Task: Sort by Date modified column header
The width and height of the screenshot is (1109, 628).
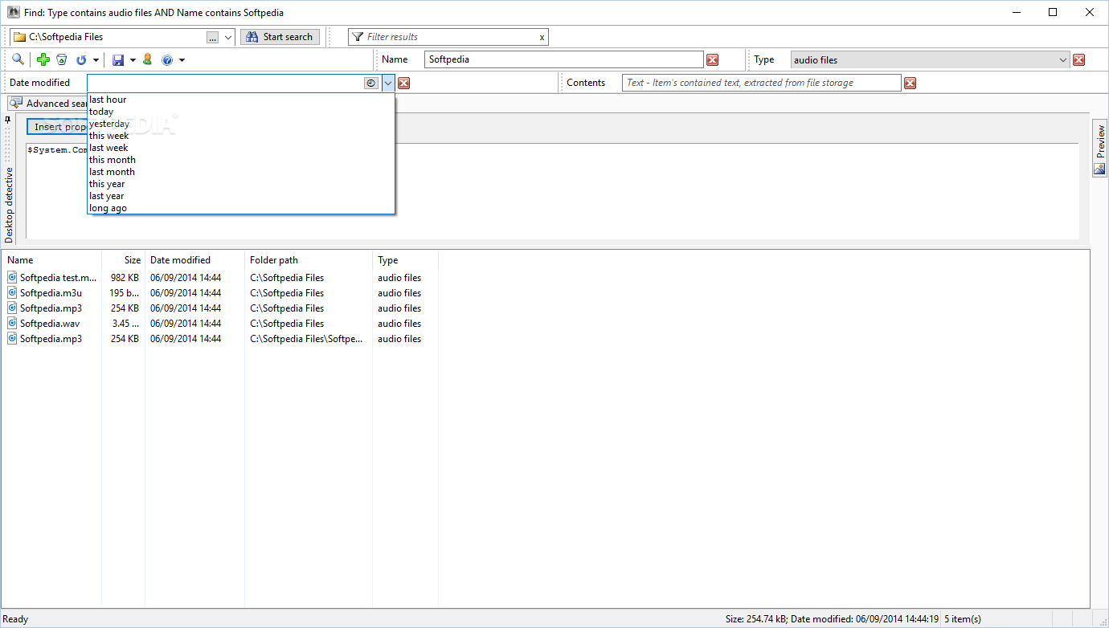Action: pos(194,260)
